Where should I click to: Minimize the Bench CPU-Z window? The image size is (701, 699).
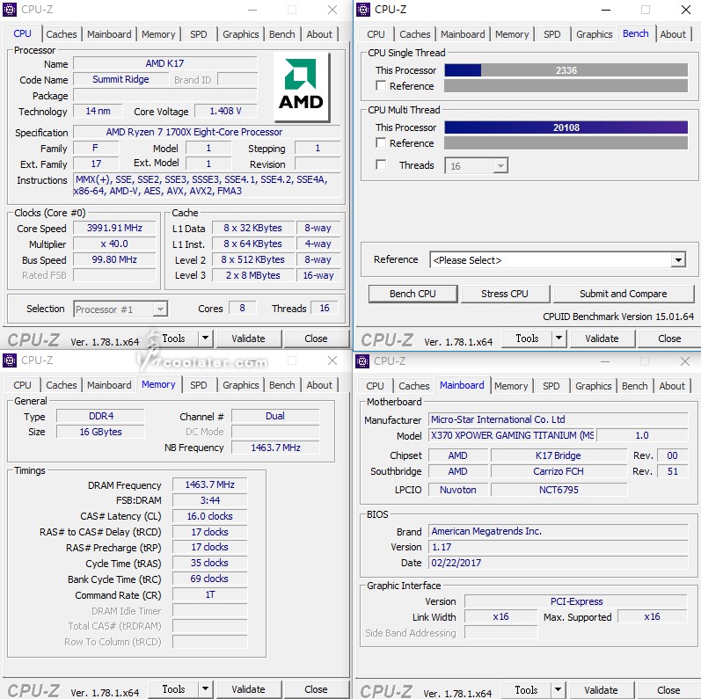coord(606,10)
